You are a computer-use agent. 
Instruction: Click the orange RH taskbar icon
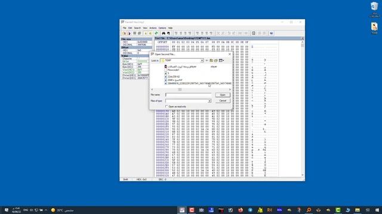[269, 210]
